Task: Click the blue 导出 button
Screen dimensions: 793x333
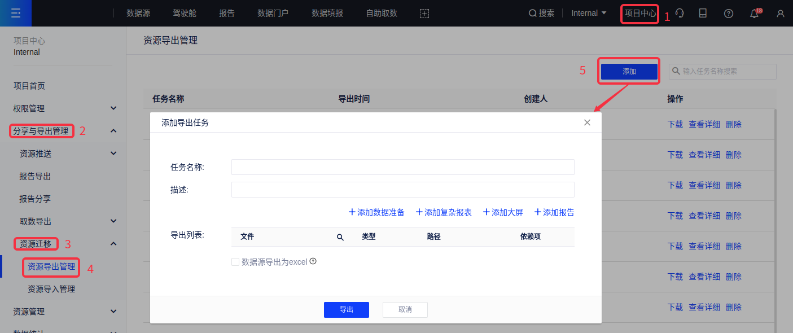Action: 346,310
